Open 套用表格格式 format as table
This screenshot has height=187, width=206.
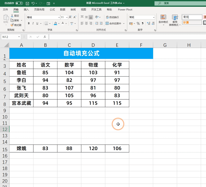(175, 20)
